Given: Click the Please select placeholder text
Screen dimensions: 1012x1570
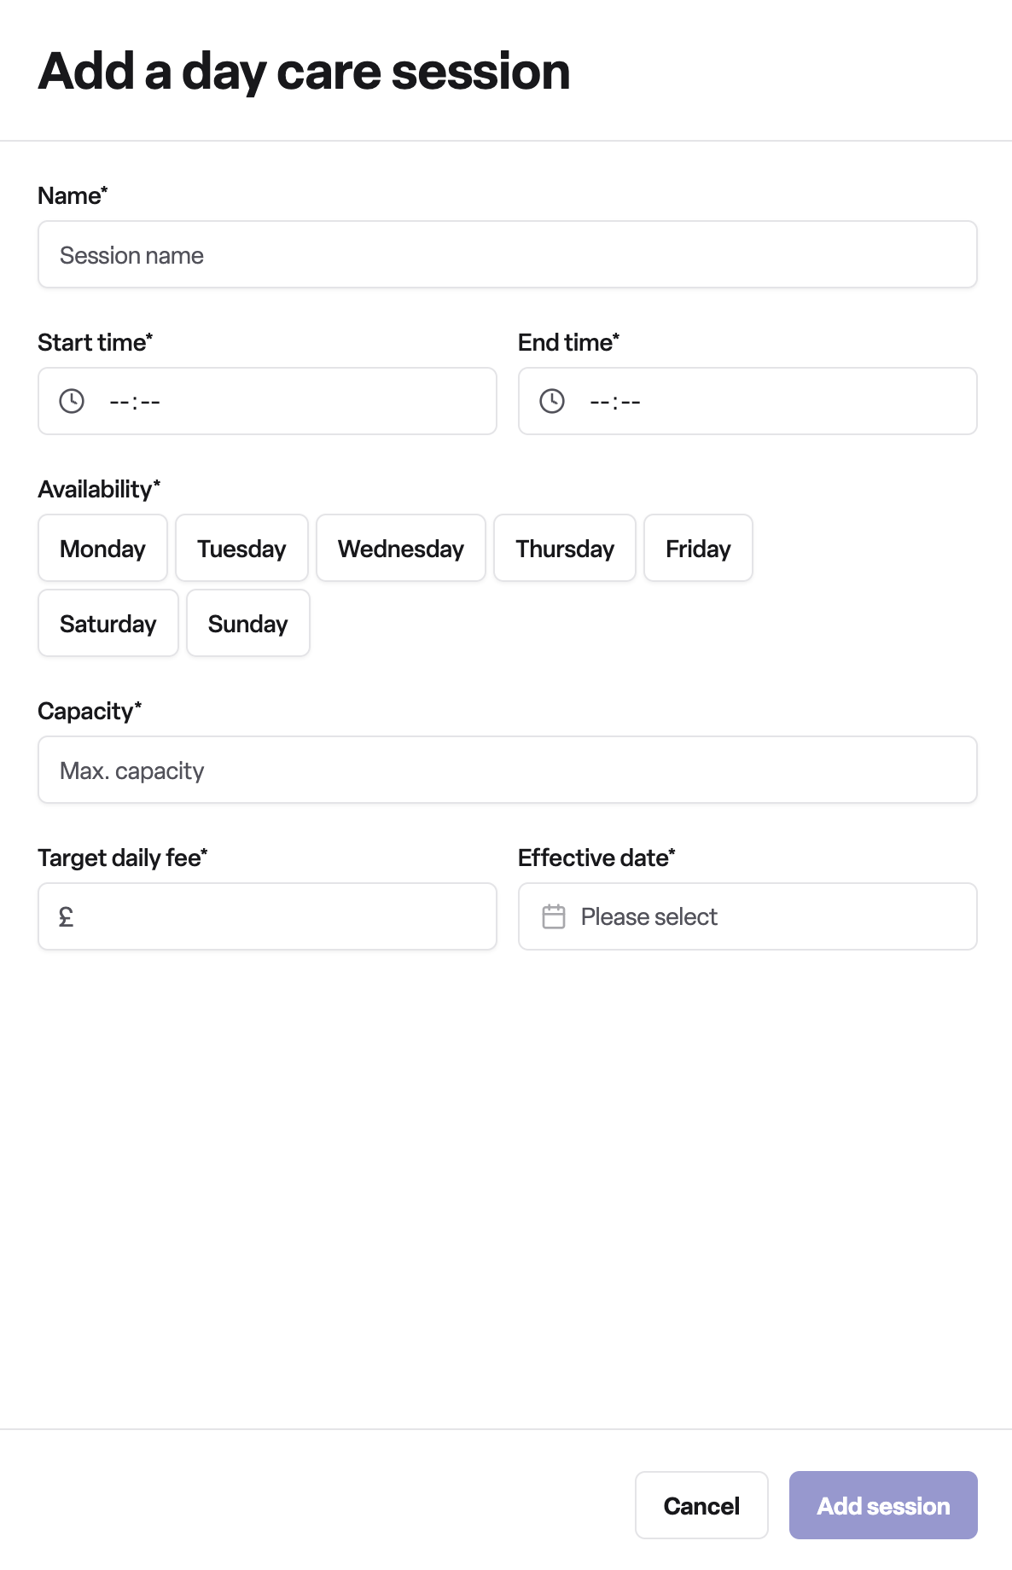Looking at the screenshot, I should pyautogui.click(x=649, y=916).
